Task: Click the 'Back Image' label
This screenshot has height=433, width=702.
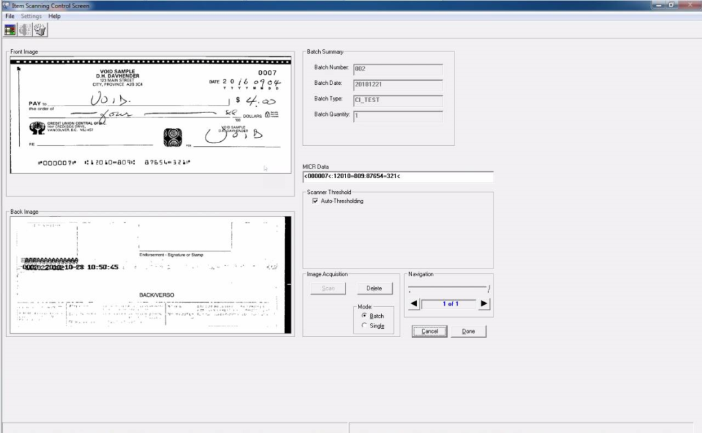Action: [24, 212]
